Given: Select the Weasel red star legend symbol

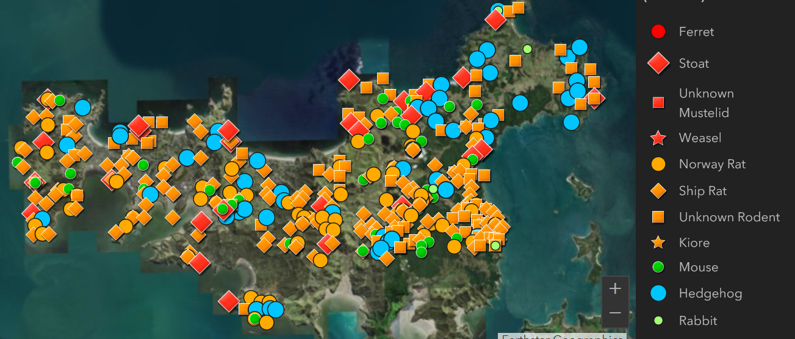Looking at the screenshot, I should pos(658,138).
